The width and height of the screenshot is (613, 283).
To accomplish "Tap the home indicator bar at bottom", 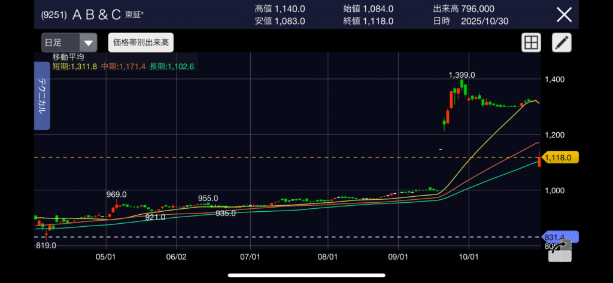I will [306, 276].
